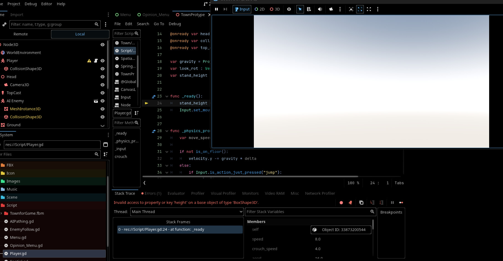Click the Step Into debugger icon
This screenshot has height=261, width=503.
(372, 203)
